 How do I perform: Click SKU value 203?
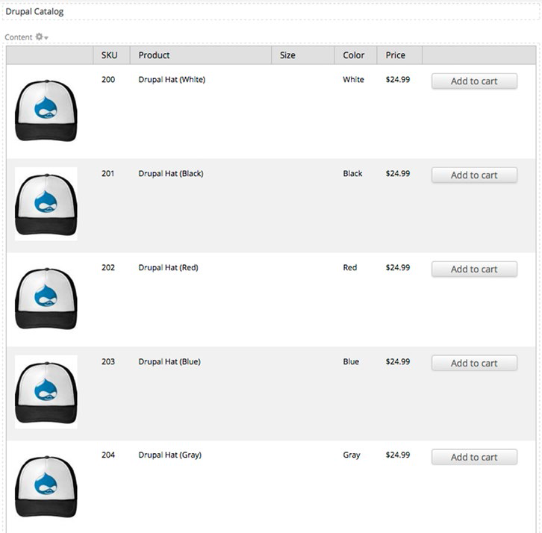[x=108, y=361]
